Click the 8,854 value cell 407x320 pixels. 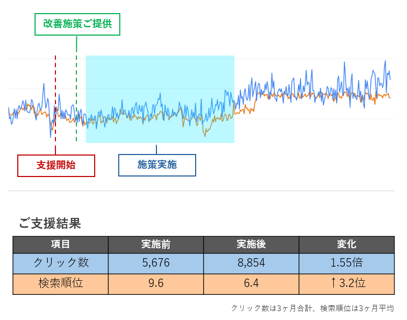[251, 263]
